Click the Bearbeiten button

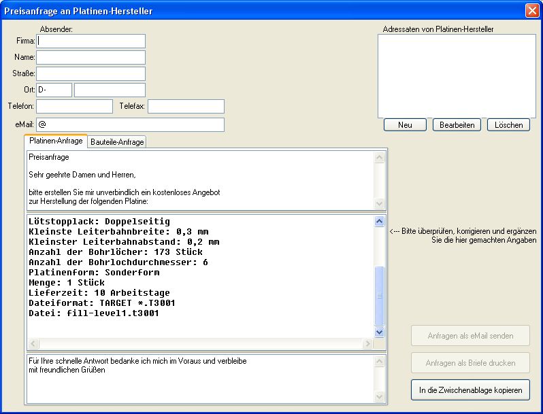457,125
